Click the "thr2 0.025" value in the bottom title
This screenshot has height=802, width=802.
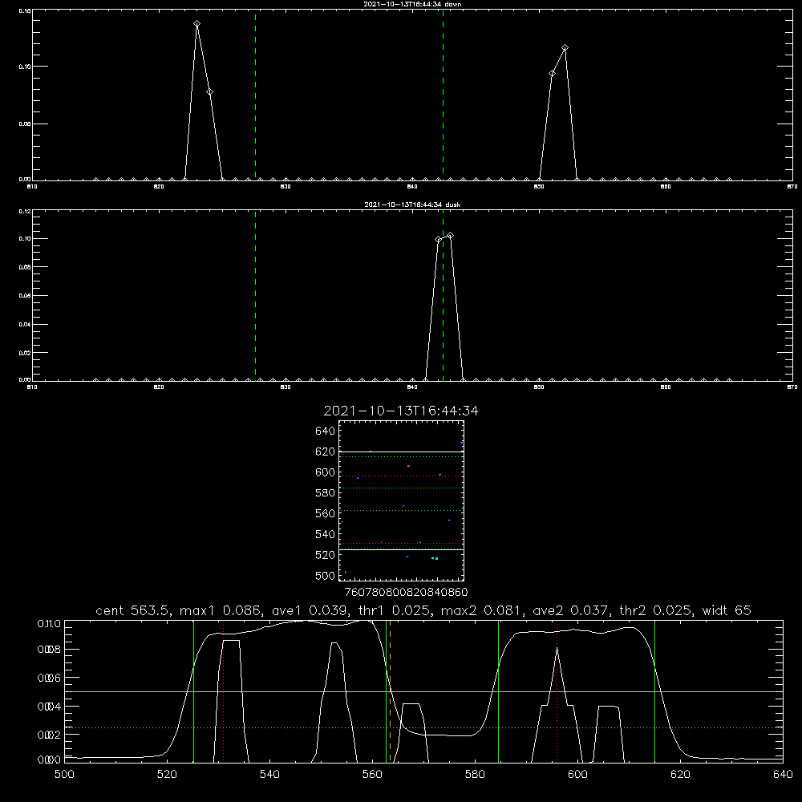click(656, 610)
